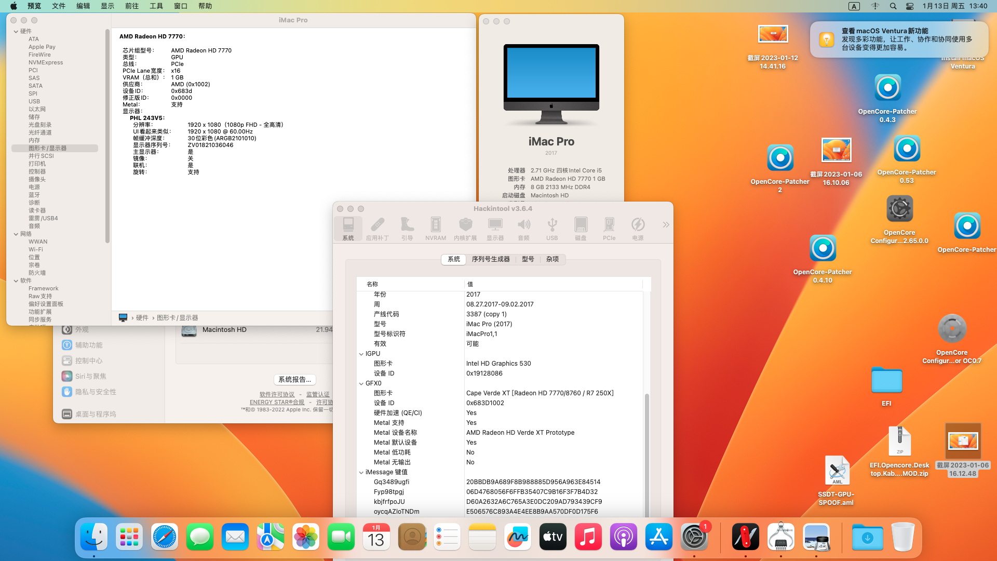Switch to the 杂项 tab
The image size is (997, 561).
pos(553,259)
